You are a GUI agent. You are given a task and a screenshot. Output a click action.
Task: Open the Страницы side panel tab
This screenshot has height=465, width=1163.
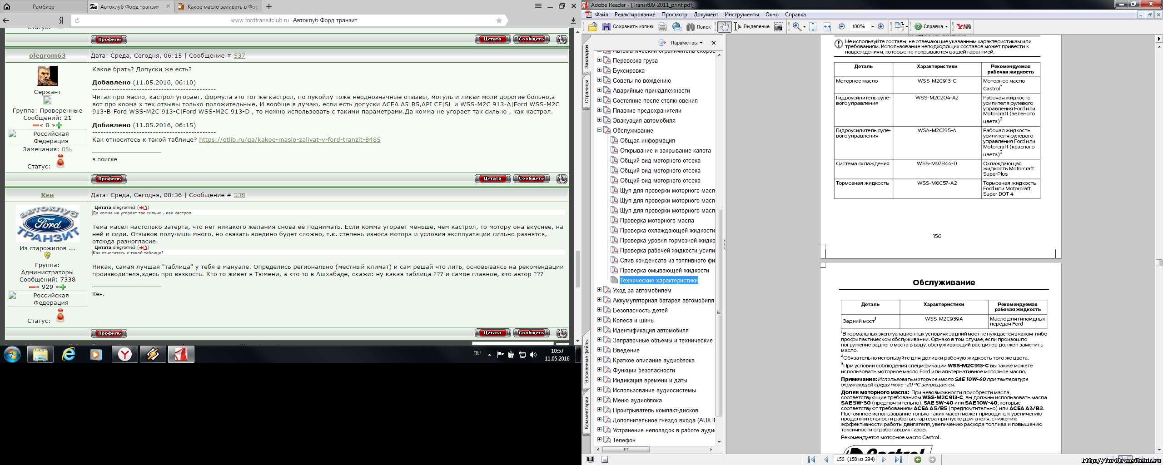point(586,92)
